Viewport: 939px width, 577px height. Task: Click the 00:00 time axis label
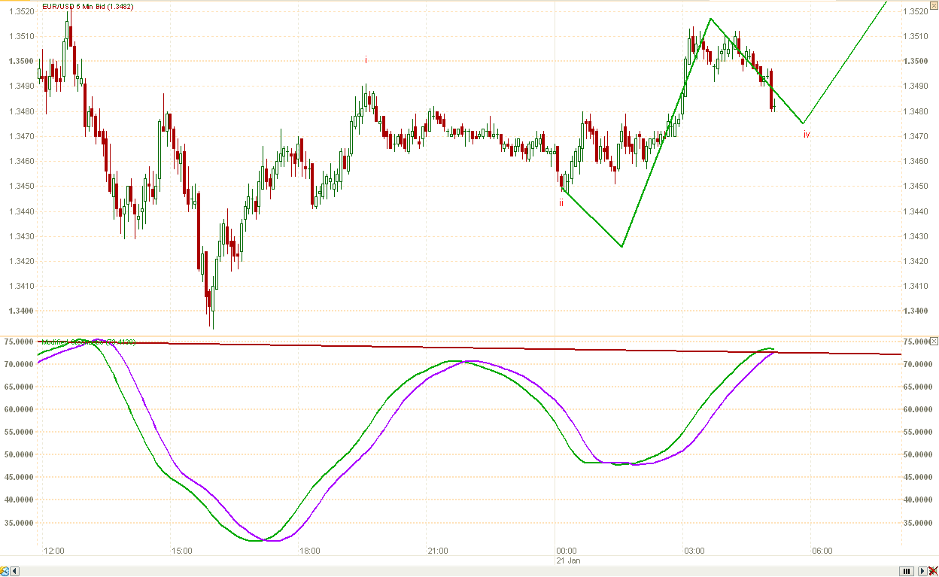coord(567,551)
